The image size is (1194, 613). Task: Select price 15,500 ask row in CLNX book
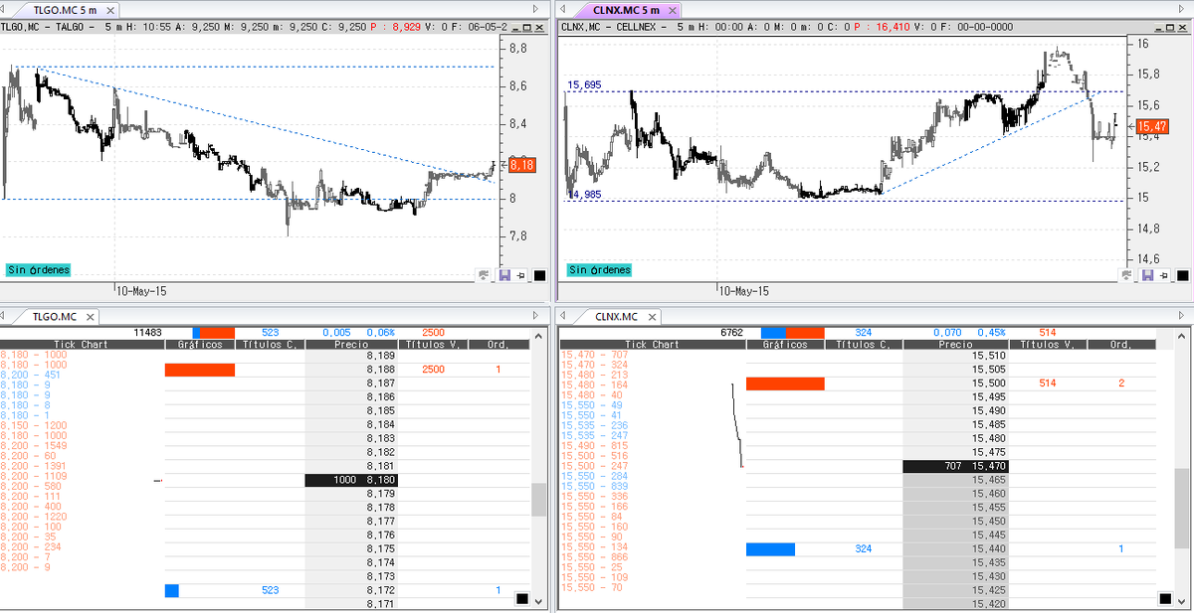(951, 383)
